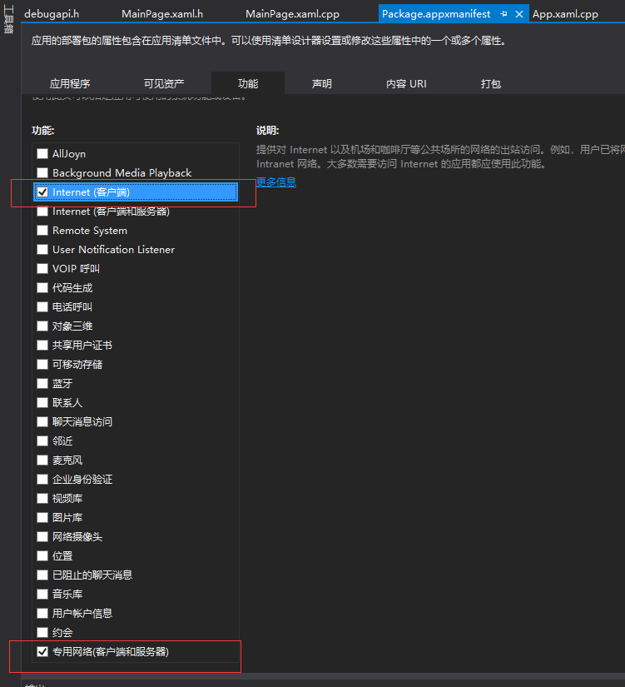This screenshot has height=687, width=625.
Task: Open the 打包 tab
Action: point(491,84)
